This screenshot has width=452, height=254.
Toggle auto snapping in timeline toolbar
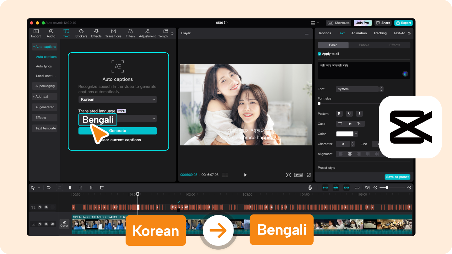point(336,188)
